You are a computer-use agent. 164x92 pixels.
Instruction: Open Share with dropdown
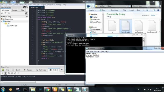click(115, 10)
